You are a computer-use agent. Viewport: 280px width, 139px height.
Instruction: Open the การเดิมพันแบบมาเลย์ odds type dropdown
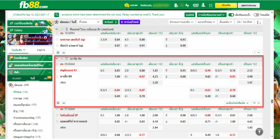212,15
